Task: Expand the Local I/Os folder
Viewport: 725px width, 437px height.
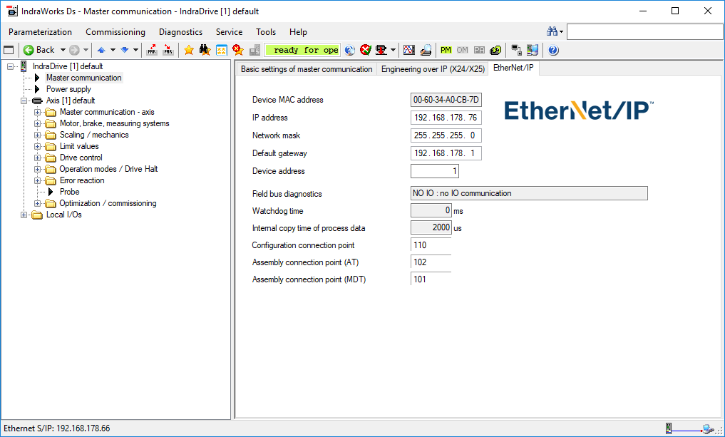Action: point(24,215)
